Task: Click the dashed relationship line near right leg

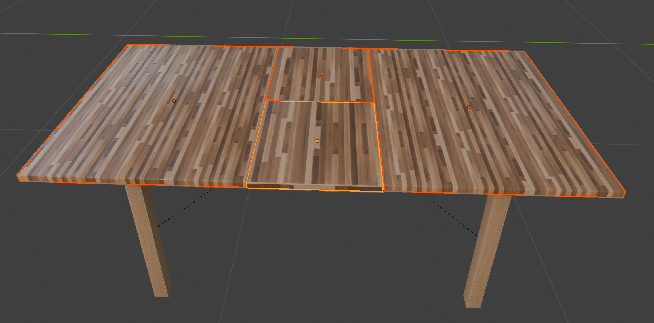Action: pos(450,214)
